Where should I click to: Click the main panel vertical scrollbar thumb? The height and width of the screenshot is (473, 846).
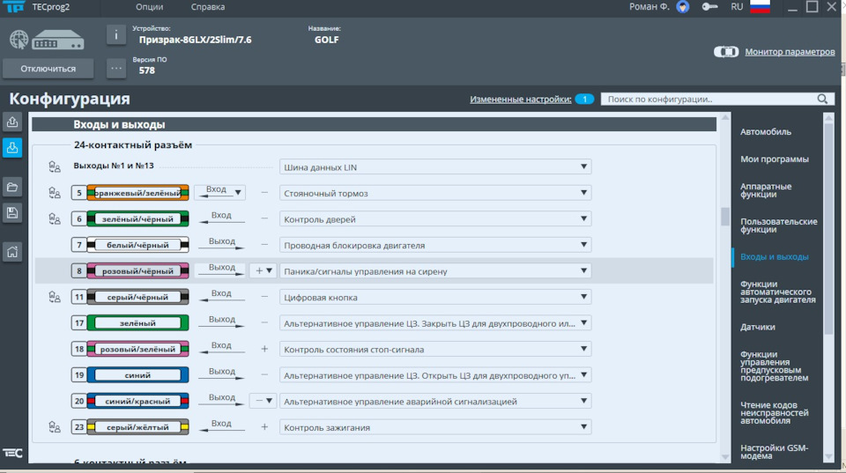[x=725, y=217]
